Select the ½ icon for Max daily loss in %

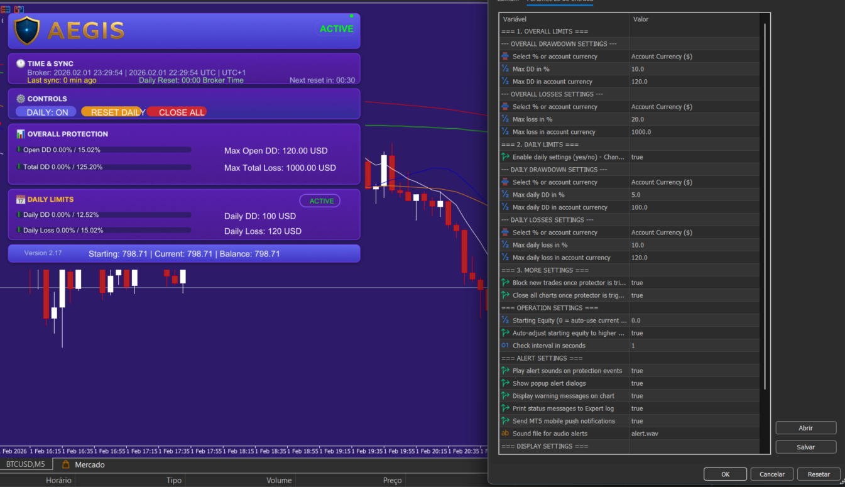(505, 245)
